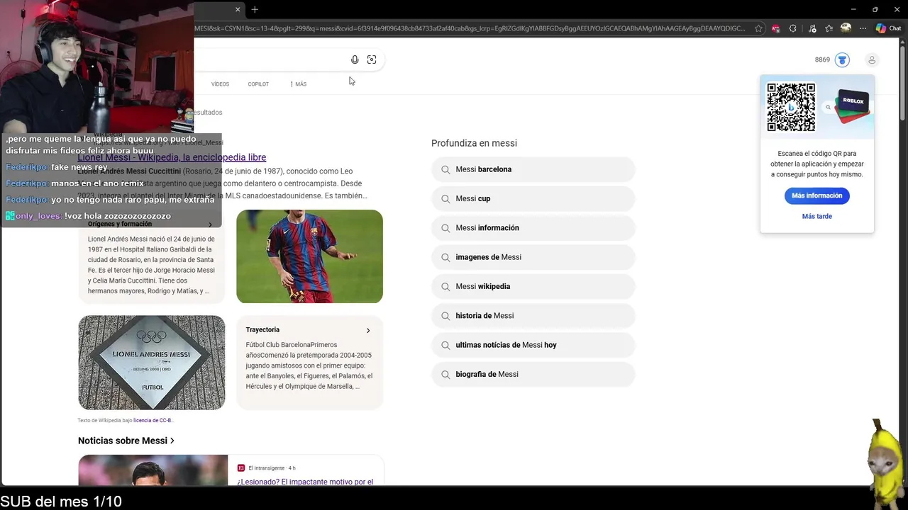Image resolution: width=908 pixels, height=510 pixels.
Task: Click Más información button in popup
Action: tap(816, 195)
